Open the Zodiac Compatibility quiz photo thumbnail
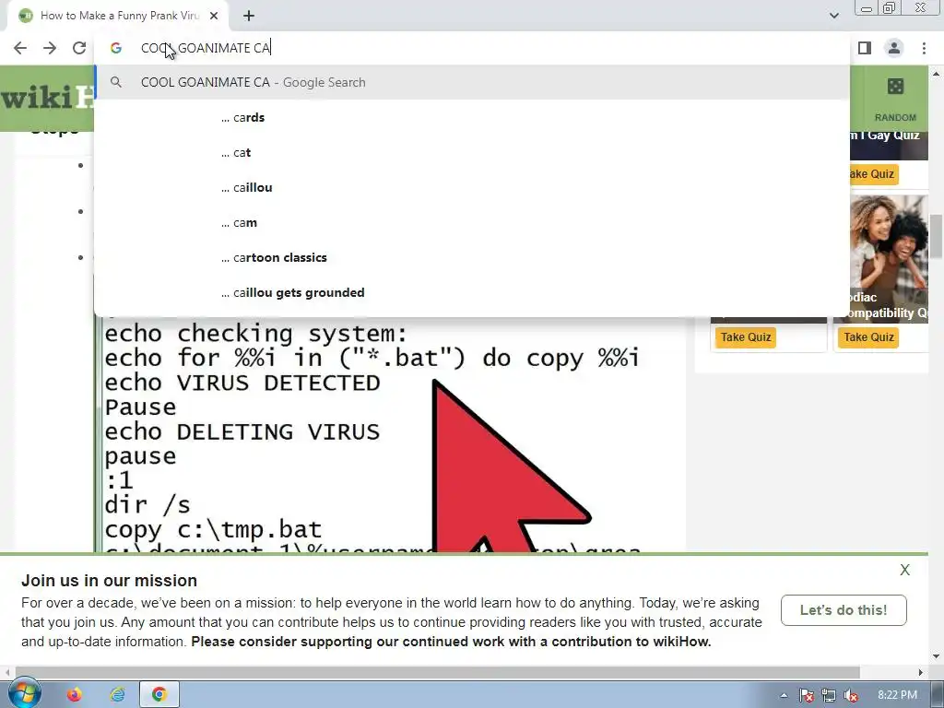Screen dimensions: 944x708 coord(889,259)
